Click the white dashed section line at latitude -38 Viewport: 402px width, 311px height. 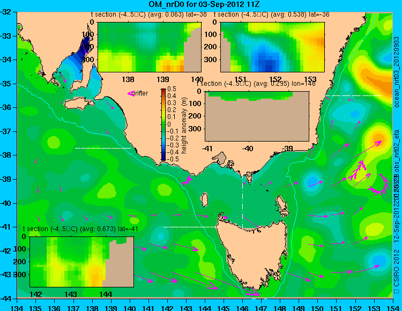103,148
